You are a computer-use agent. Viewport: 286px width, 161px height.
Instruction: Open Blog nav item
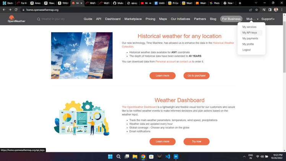(x=213, y=19)
